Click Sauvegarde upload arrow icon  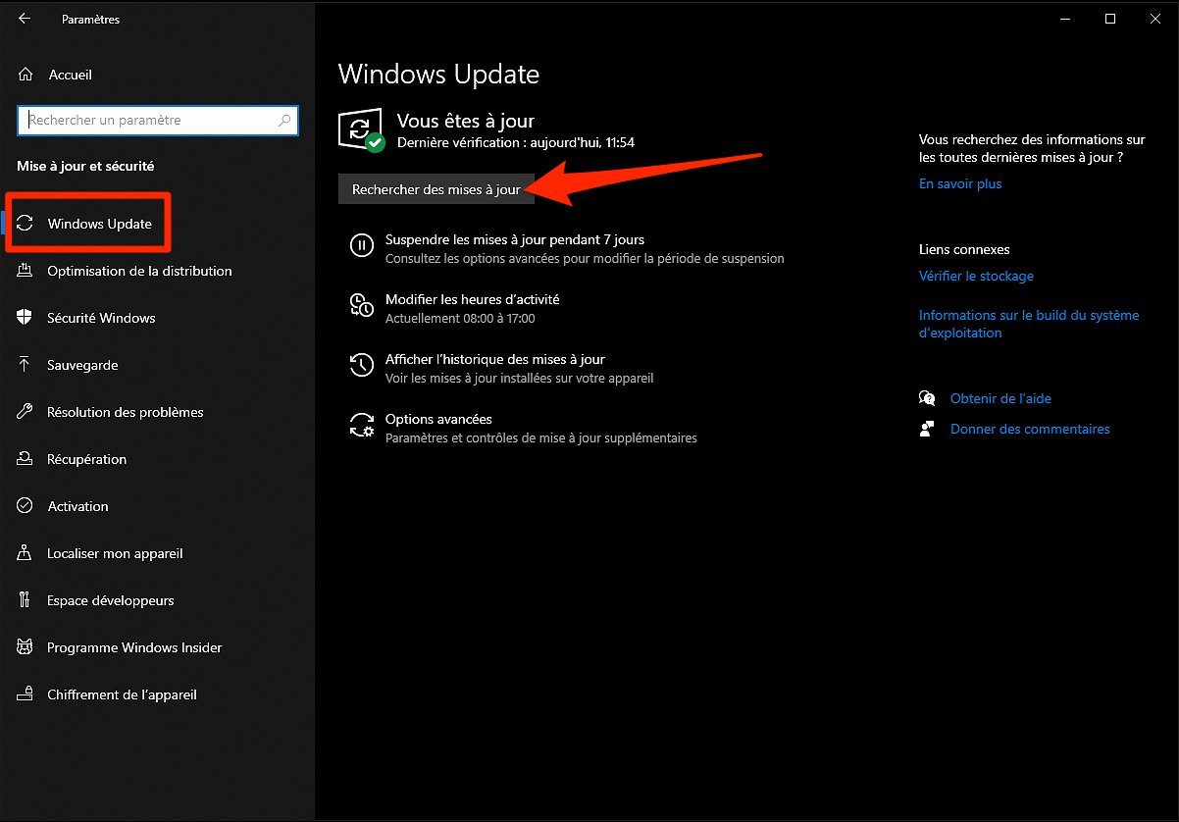26,365
